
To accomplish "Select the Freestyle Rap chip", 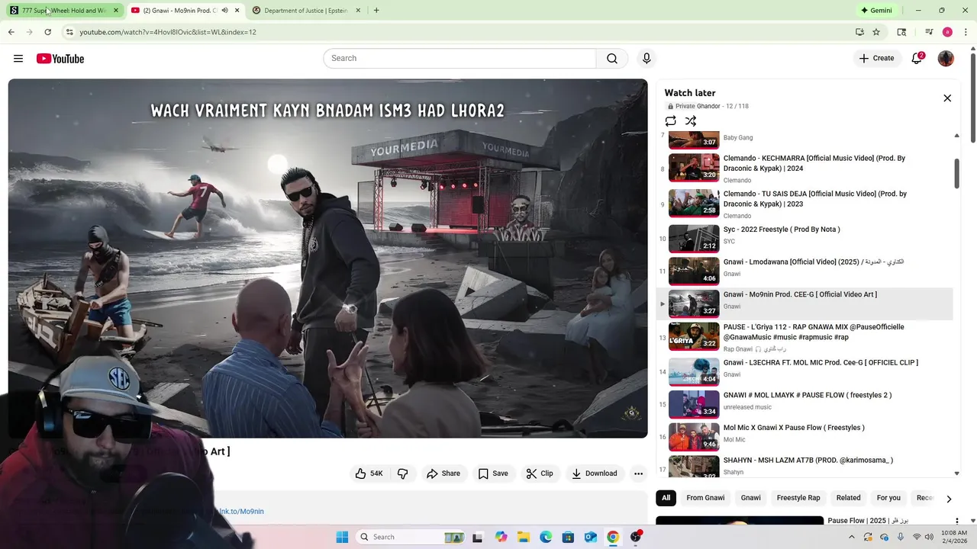I will coord(798,498).
